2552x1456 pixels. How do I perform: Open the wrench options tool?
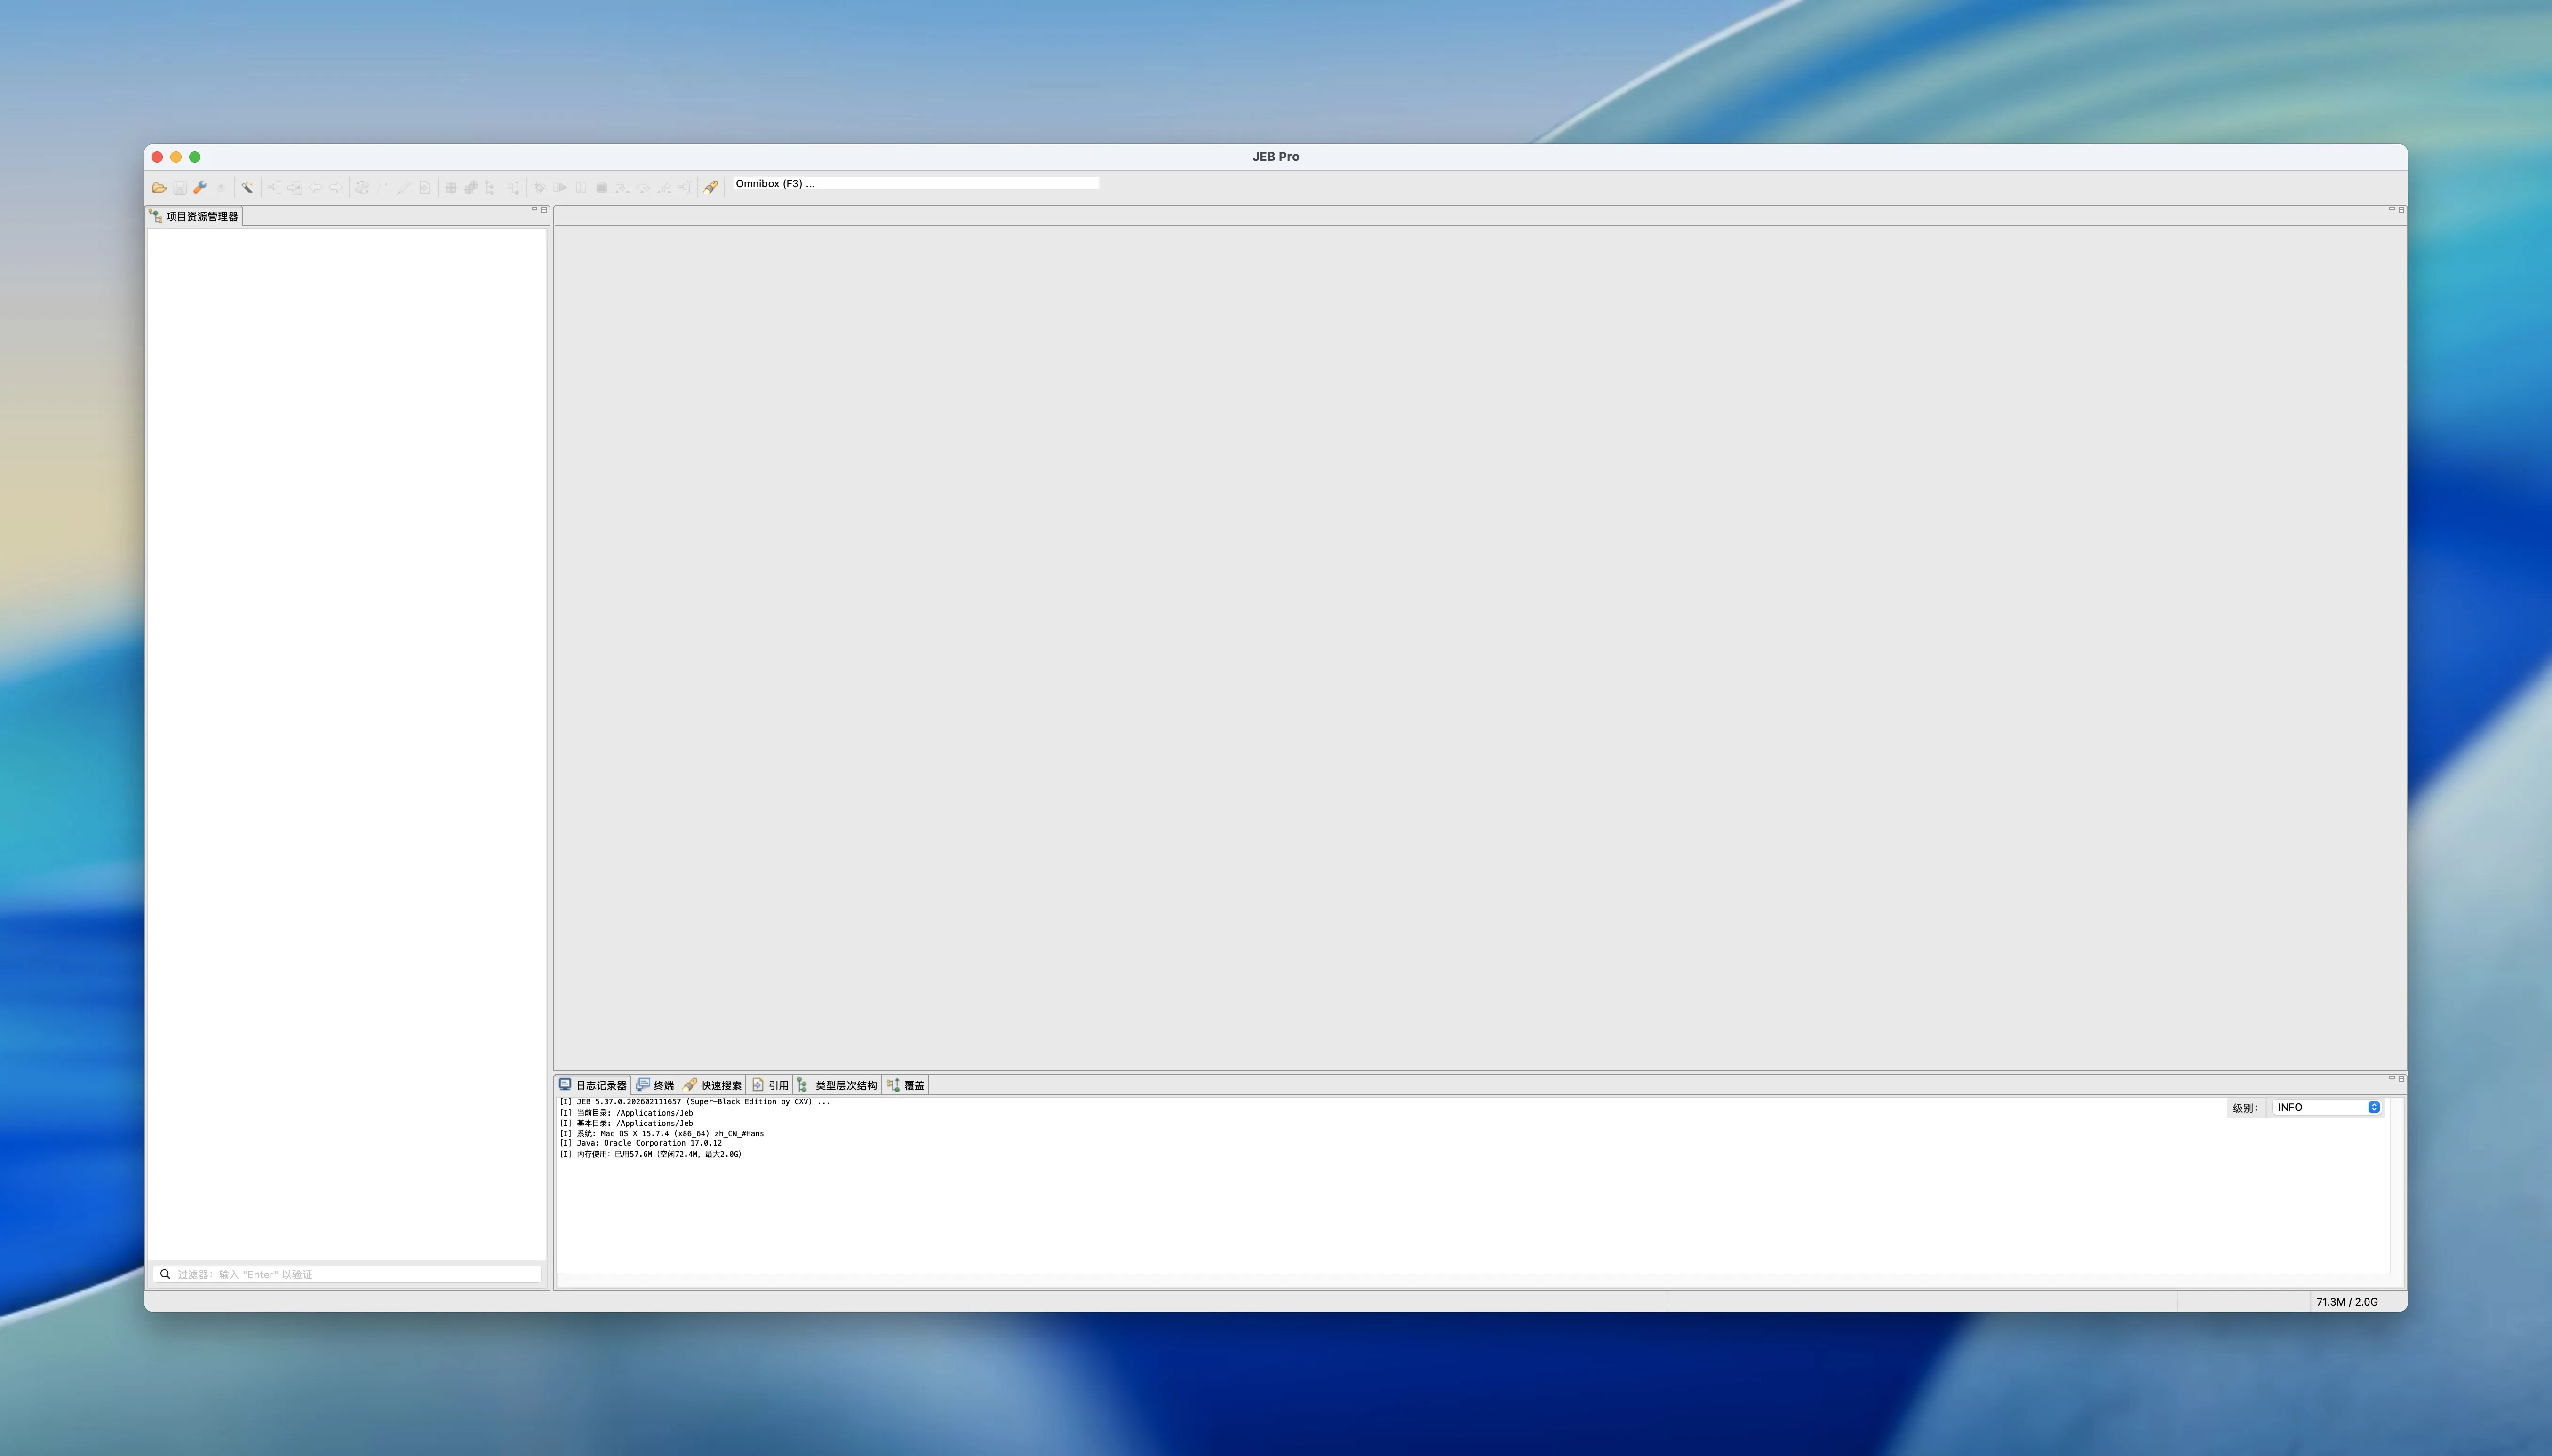tap(200, 187)
